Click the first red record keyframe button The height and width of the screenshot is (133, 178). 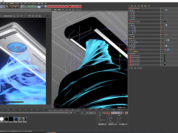pyautogui.click(x=103, y=113)
